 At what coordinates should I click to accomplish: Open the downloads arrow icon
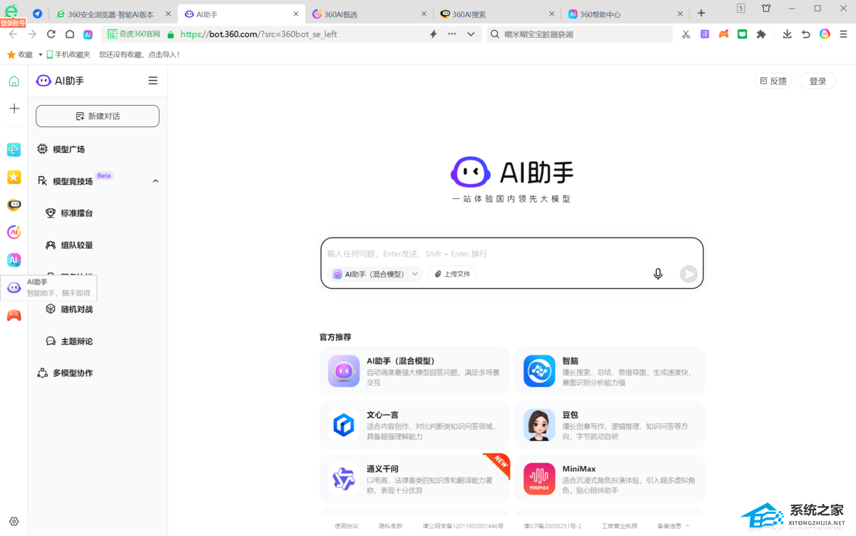pyautogui.click(x=787, y=34)
